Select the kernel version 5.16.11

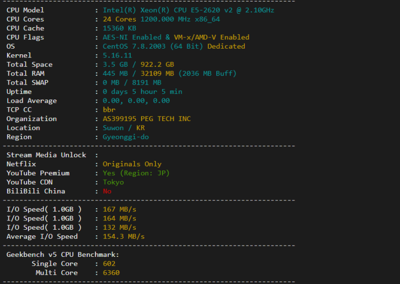(117, 55)
